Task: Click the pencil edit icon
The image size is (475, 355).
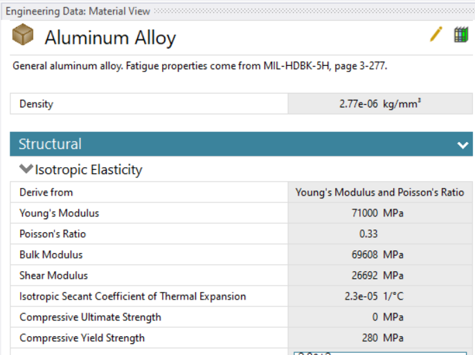Action: coord(436,35)
